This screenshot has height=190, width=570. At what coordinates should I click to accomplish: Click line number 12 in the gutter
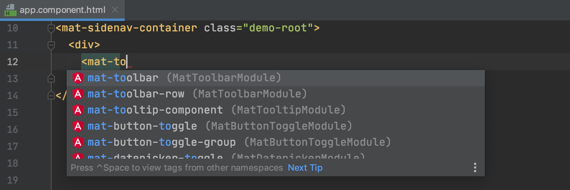pos(13,62)
